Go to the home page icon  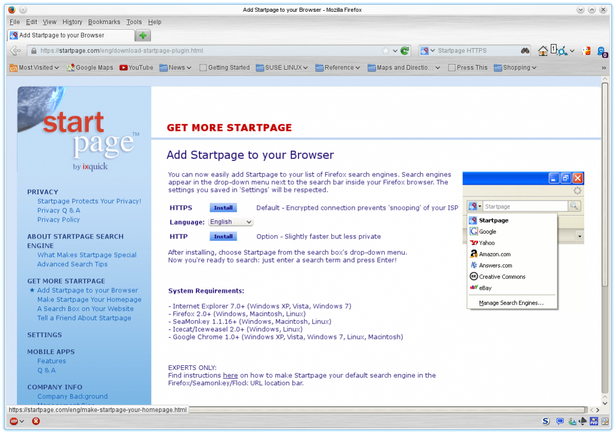pyautogui.click(x=543, y=51)
